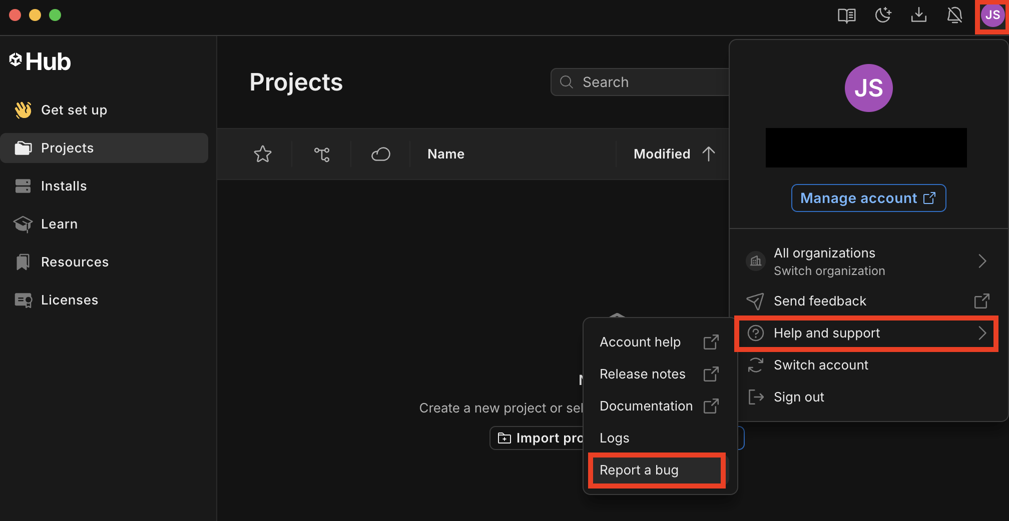Open the Licenses page in sidebar
The image size is (1009, 521).
[x=70, y=300]
